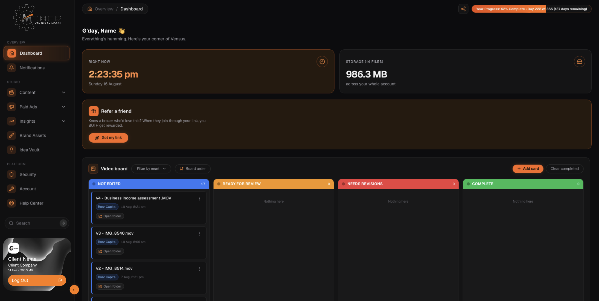599x301 pixels.
Task: Open the options menu for V4 Business income assessment card
Action: tap(199, 199)
